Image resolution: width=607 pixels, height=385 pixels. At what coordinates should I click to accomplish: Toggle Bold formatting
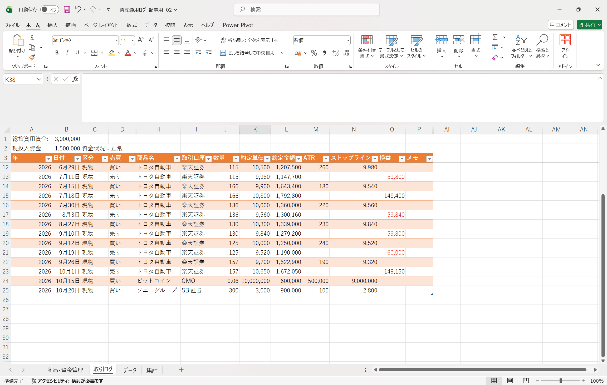[57, 53]
